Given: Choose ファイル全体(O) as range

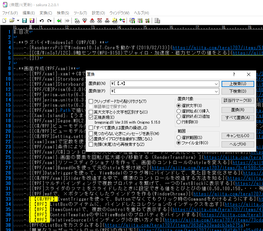Looking at the screenshot, I should point(178,143).
